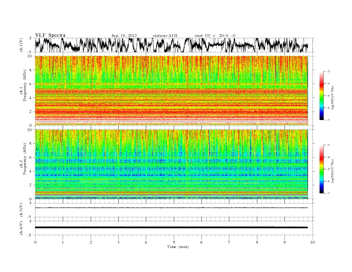The image size is (352, 272).
Task: Click the 'start UT = 20:0 :0' label
Action: click(x=215, y=36)
